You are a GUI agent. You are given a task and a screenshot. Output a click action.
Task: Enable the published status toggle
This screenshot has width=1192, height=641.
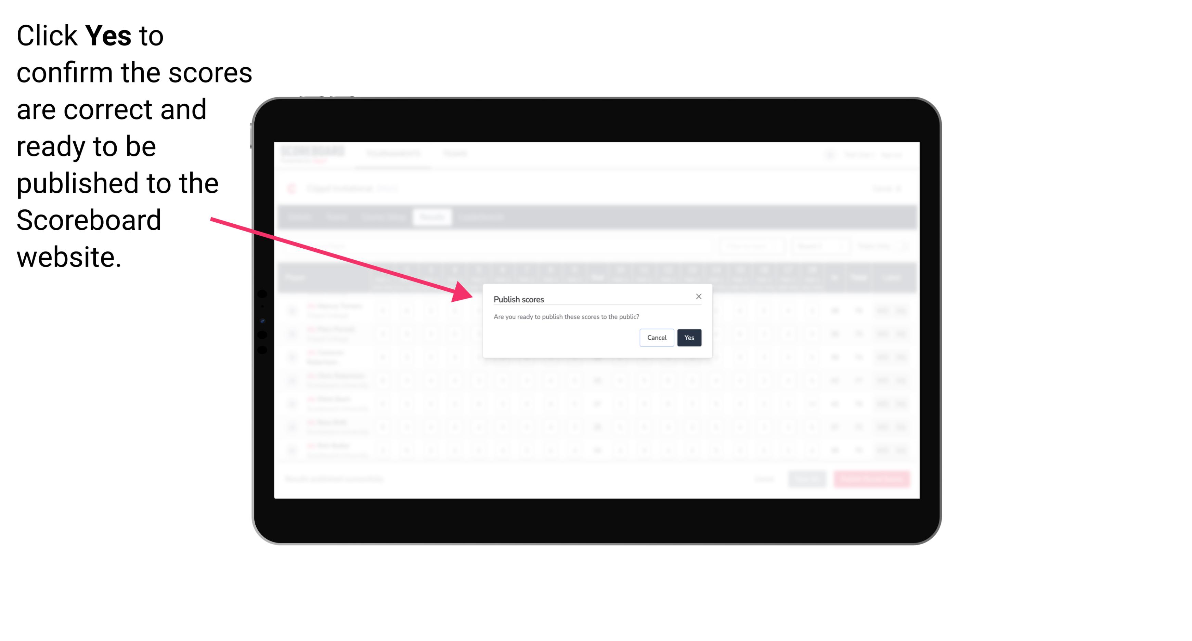[x=688, y=337]
